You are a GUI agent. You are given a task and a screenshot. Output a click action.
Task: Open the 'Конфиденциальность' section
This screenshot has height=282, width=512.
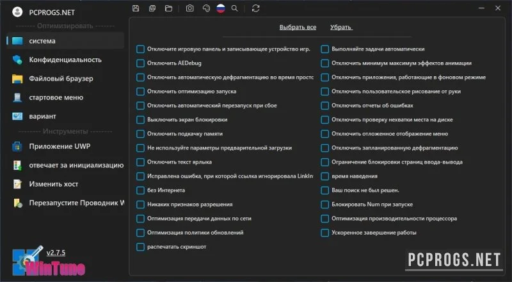[x=65, y=60]
